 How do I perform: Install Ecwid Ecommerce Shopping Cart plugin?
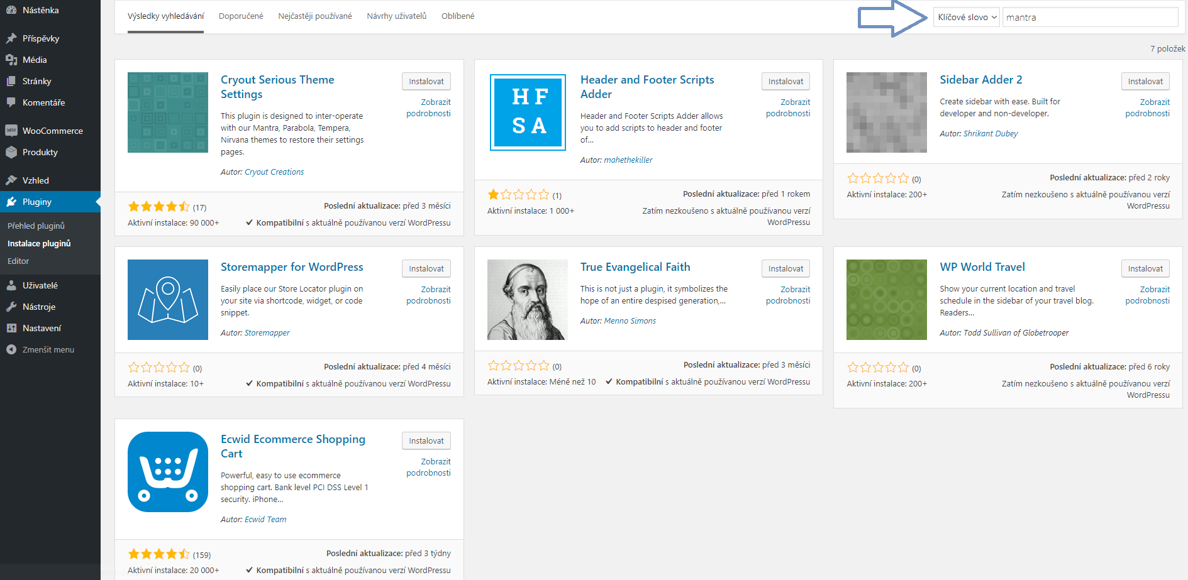pyautogui.click(x=426, y=440)
